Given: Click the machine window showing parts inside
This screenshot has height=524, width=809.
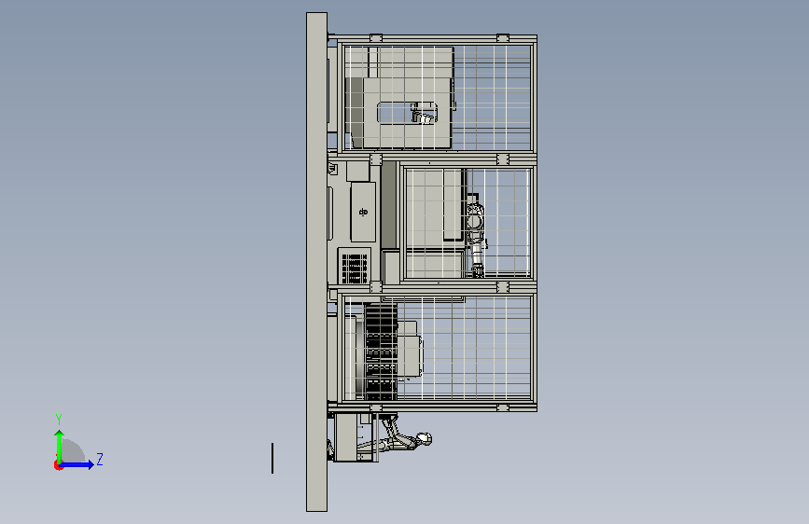Looking at the screenshot, I should click(408, 113).
